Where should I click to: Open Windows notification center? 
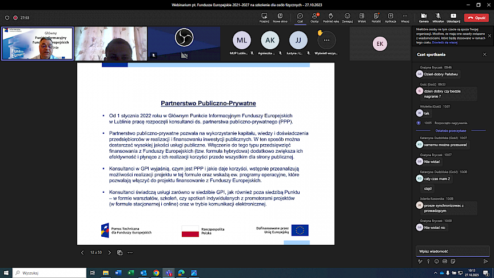tap(487, 273)
